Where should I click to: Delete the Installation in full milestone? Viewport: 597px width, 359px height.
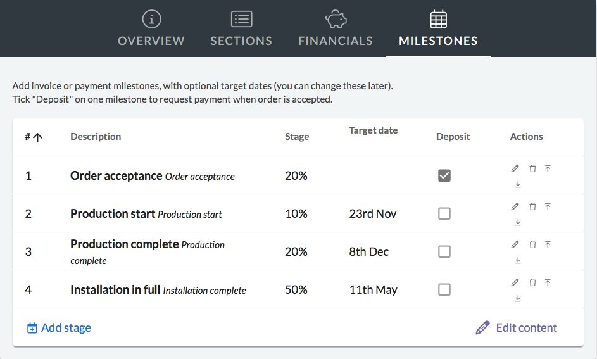(532, 282)
